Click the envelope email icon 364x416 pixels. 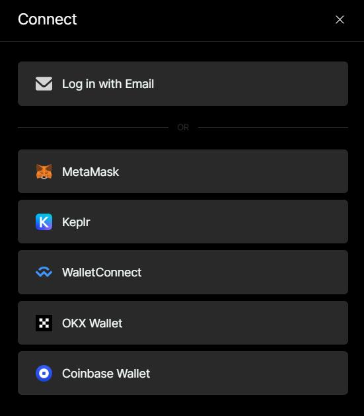(x=44, y=84)
